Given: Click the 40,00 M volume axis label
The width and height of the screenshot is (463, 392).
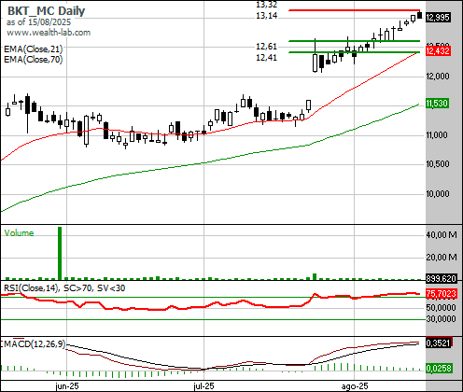Looking at the screenshot, I should coord(442,234).
